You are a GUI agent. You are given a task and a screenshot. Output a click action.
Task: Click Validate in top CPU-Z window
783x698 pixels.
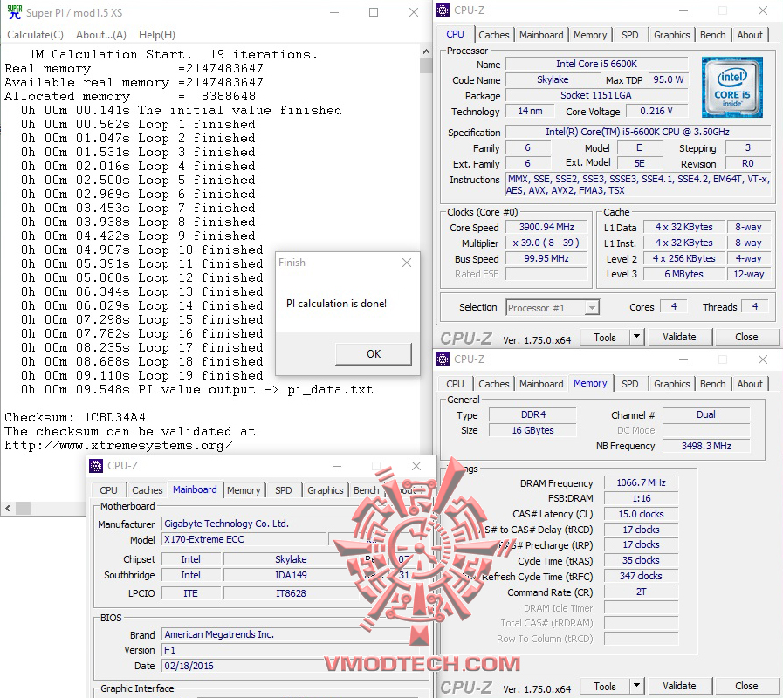(679, 338)
